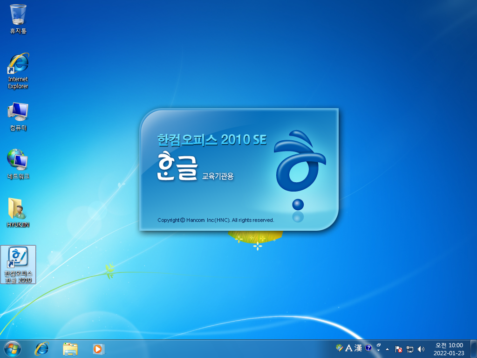The image size is (477, 358).
Task: Restore the language bar from the taskbar
Action: coord(379,345)
